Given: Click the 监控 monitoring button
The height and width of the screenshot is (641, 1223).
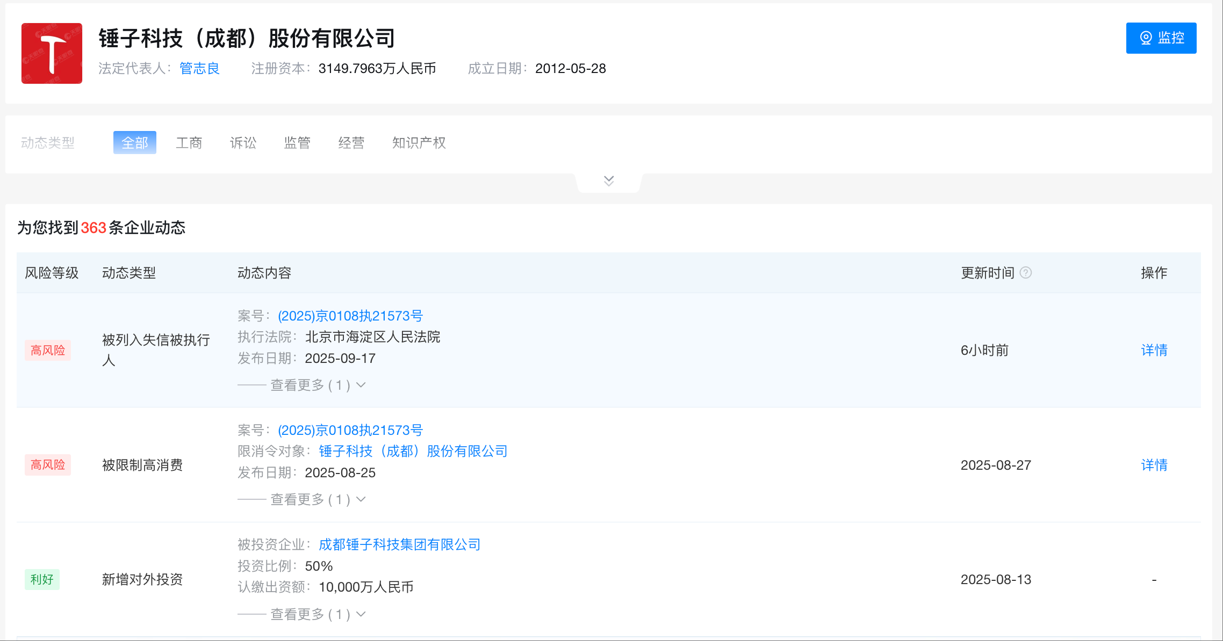Looking at the screenshot, I should pos(1161,38).
